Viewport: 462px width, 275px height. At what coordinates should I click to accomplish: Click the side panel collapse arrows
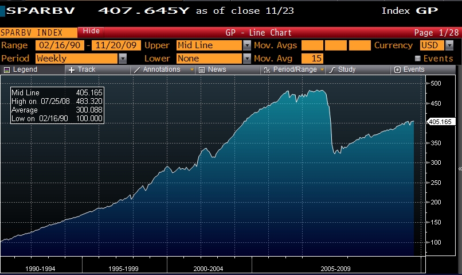click(460, 169)
